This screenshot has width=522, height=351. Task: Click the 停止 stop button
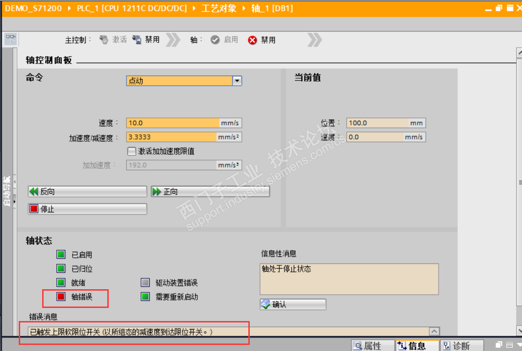coord(87,209)
